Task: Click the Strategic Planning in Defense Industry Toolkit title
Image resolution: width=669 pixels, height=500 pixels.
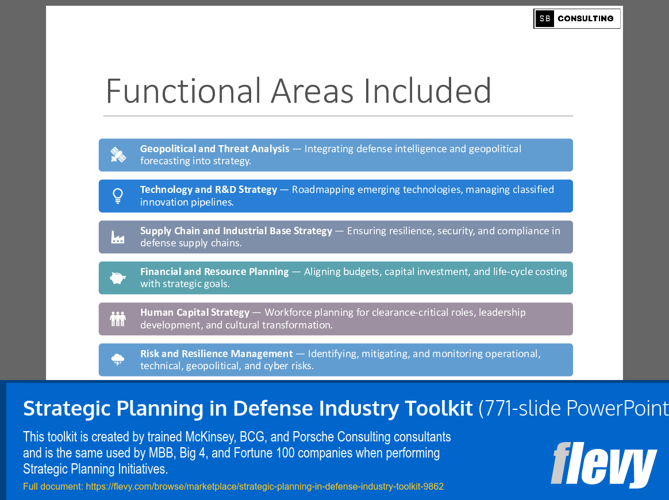Action: (248, 408)
